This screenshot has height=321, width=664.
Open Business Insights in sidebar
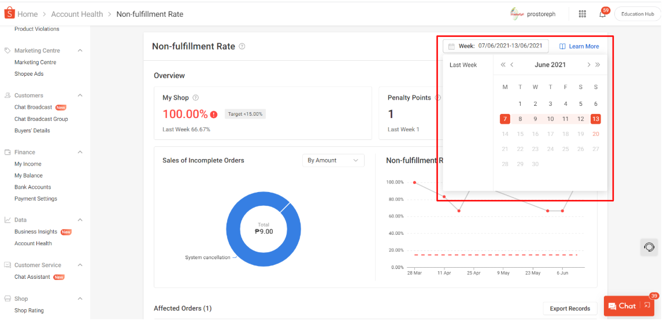coord(36,232)
